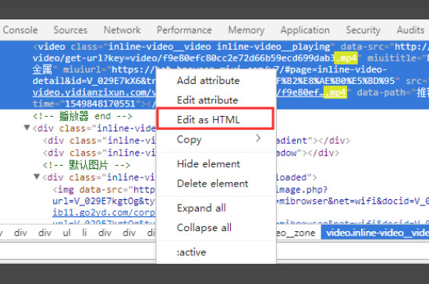The height and width of the screenshot is (284, 429).
Task: Select the breadcrumb video.inline-video__vide
Action: (375, 233)
